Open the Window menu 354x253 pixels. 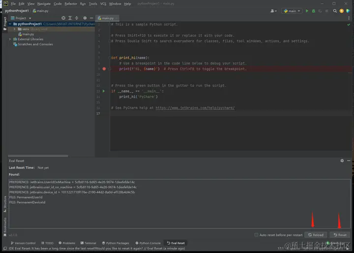click(x=115, y=3)
